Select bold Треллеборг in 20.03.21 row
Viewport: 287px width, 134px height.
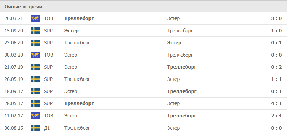point(79,18)
